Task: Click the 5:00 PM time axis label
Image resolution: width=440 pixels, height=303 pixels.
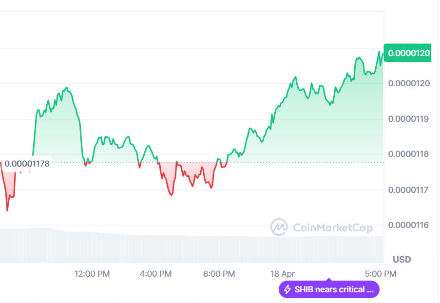Action: point(380,274)
